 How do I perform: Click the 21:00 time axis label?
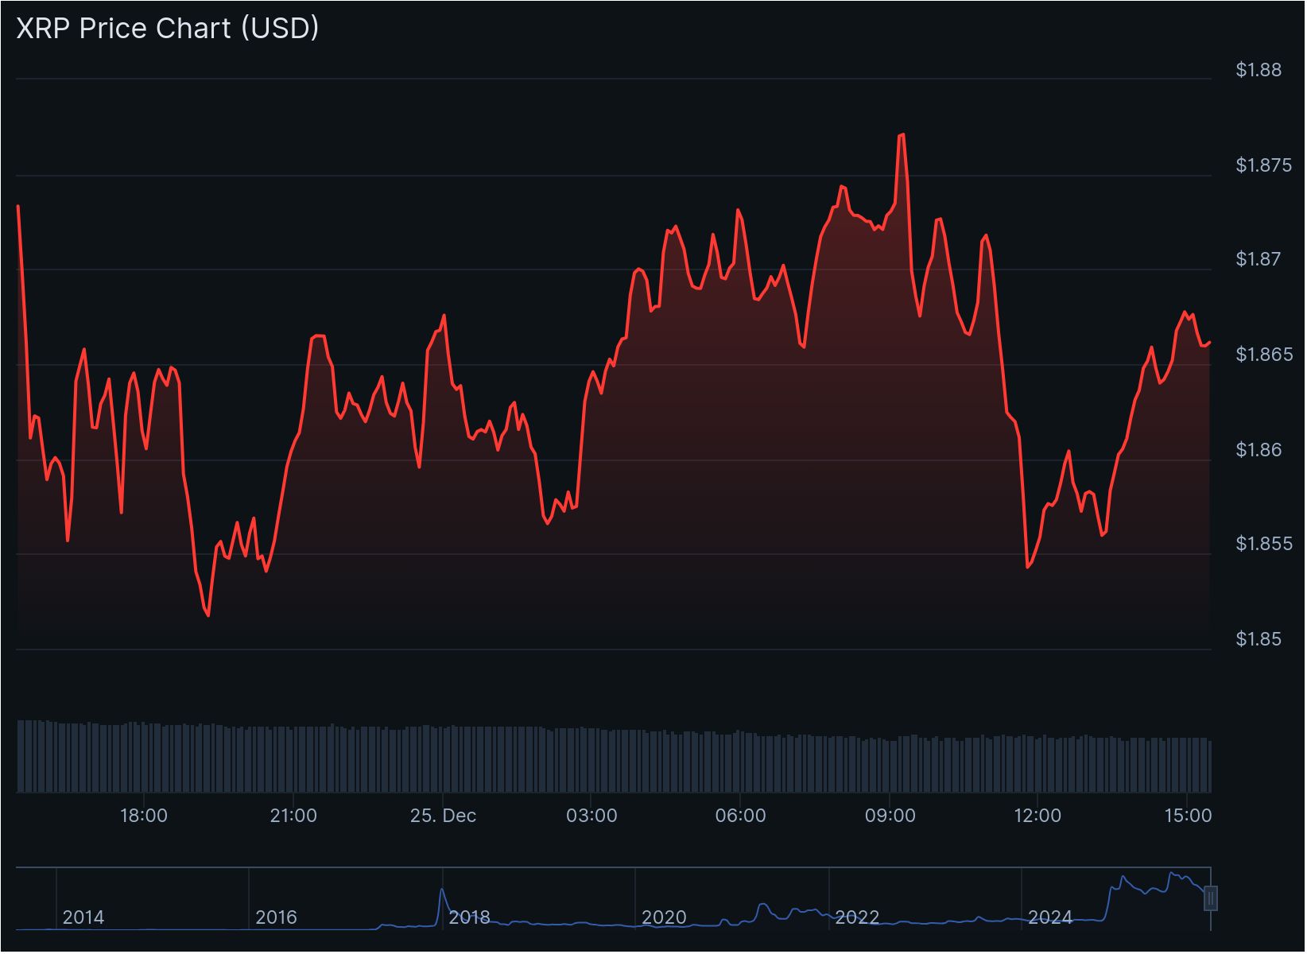[x=293, y=816]
